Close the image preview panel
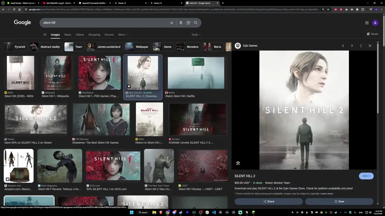 (370, 46)
